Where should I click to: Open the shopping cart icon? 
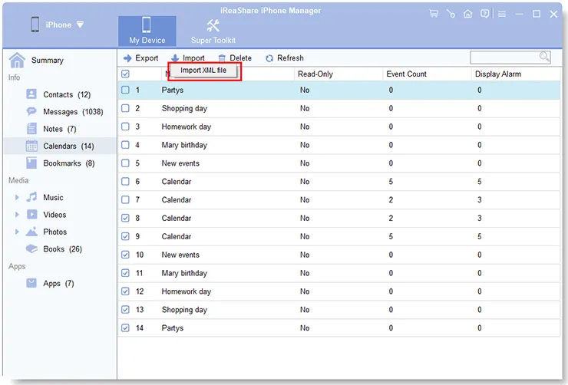(x=434, y=14)
